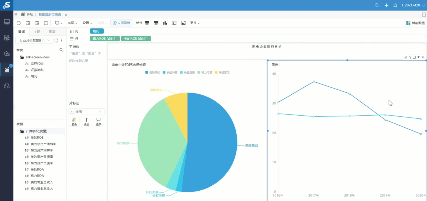427x201 pixels.
Task: Open chart settings gear on 图表1
Action: [406, 57]
